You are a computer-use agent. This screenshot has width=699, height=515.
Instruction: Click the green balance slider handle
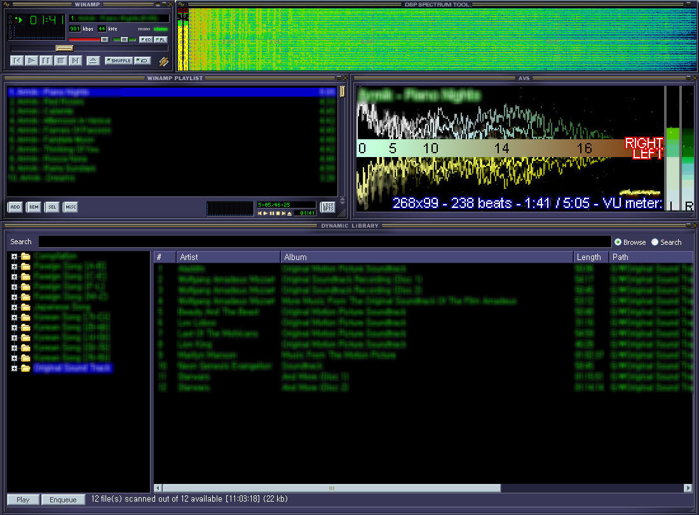point(124,39)
